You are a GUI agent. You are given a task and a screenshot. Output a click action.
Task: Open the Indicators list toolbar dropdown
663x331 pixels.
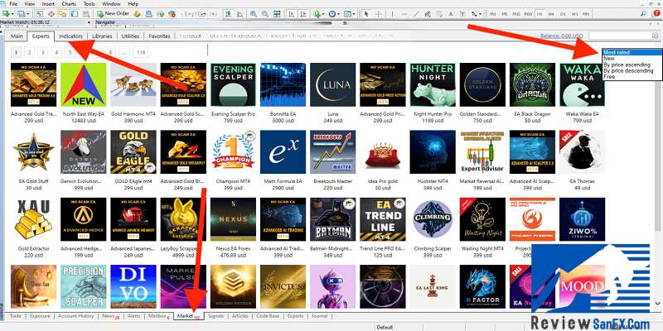[319, 13]
